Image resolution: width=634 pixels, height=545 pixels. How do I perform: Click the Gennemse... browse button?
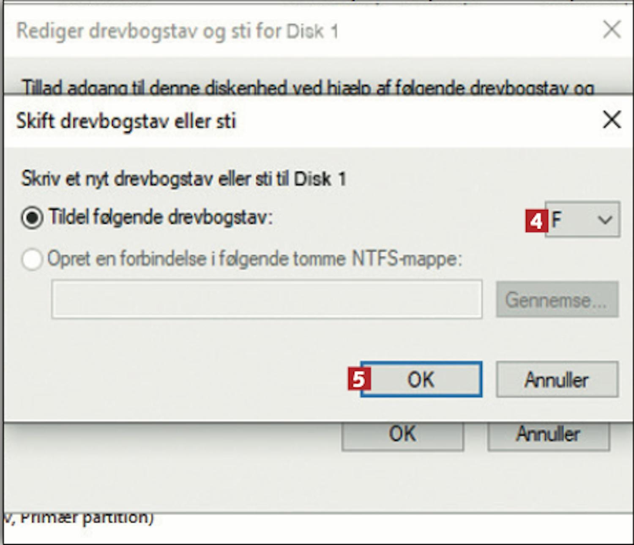tap(557, 299)
